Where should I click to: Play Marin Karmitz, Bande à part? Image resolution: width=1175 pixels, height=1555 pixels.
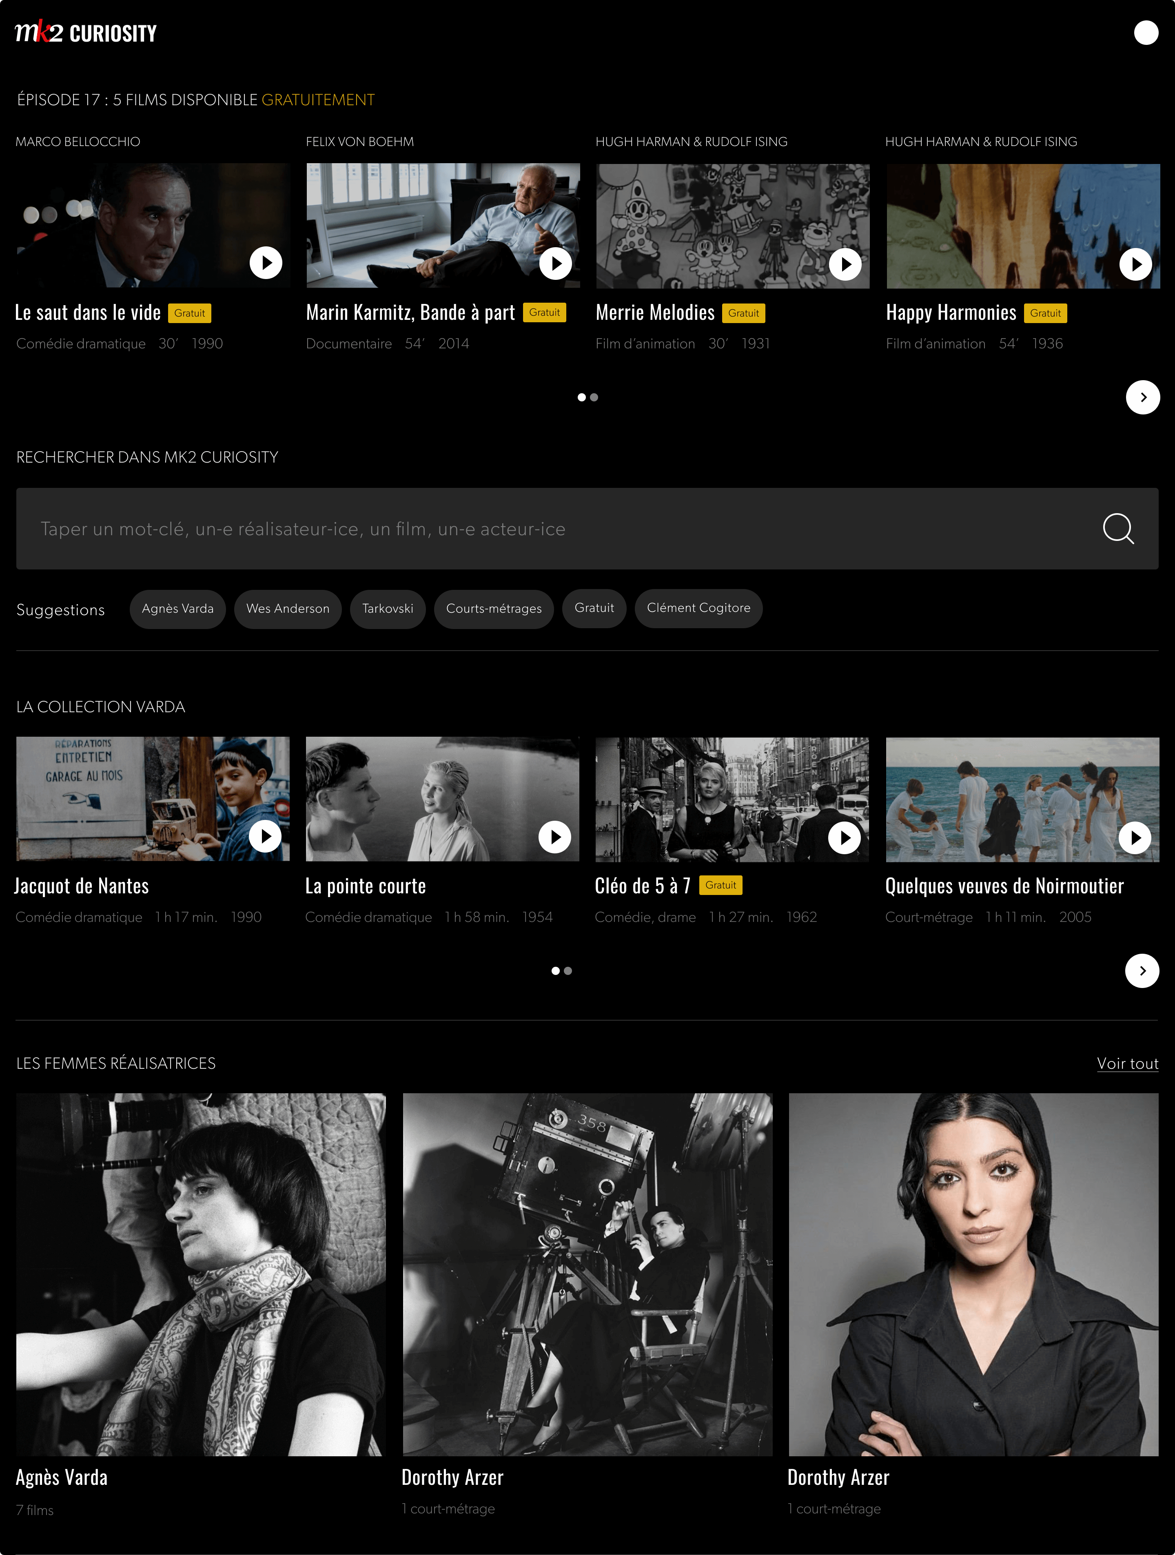(x=556, y=263)
